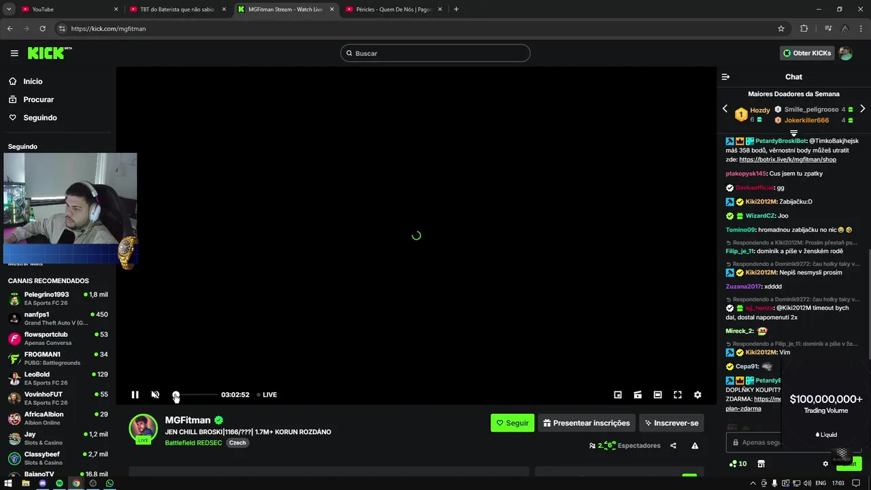Open player settings gear

point(697,395)
